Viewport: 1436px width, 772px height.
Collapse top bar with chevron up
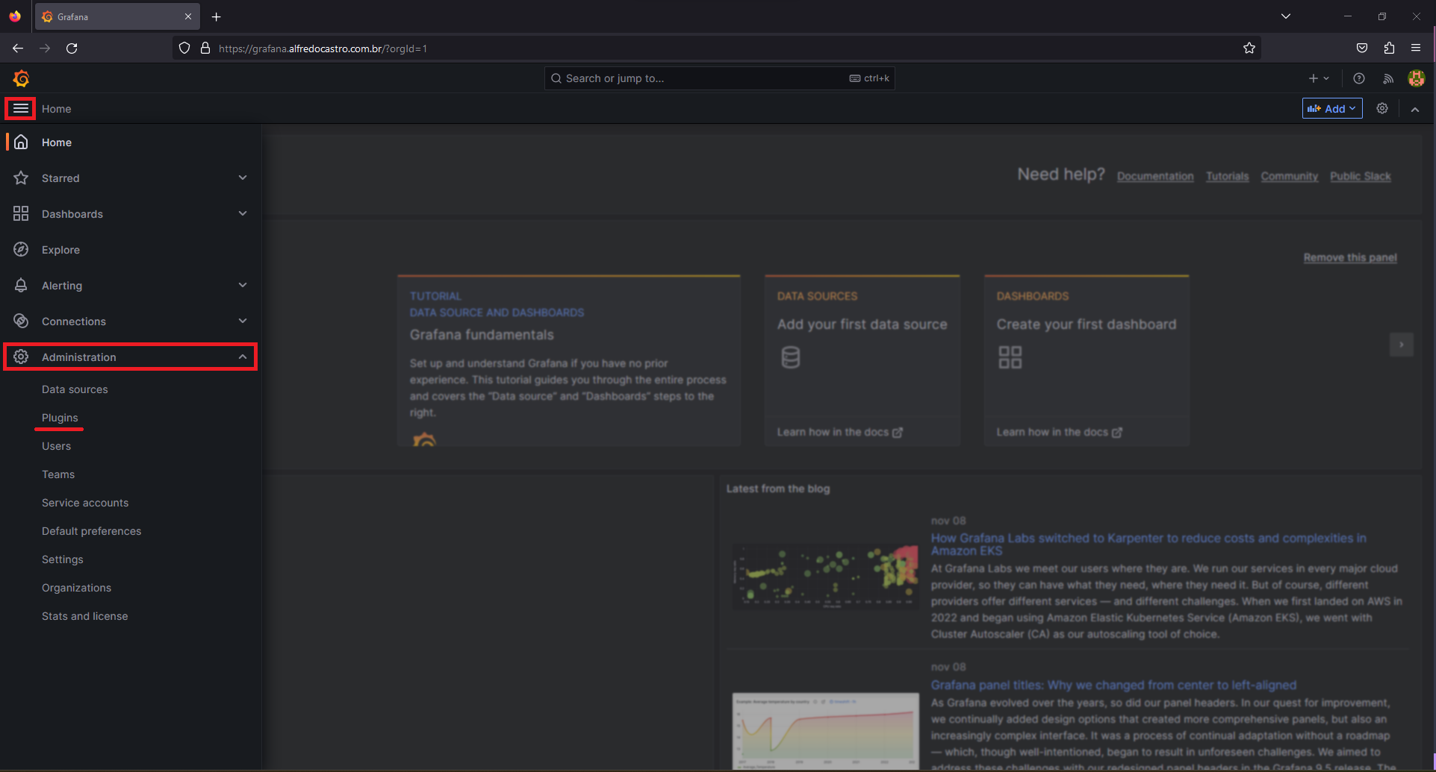[1415, 109]
